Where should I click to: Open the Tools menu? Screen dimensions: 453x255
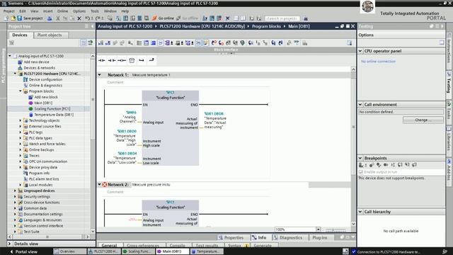click(95, 11)
